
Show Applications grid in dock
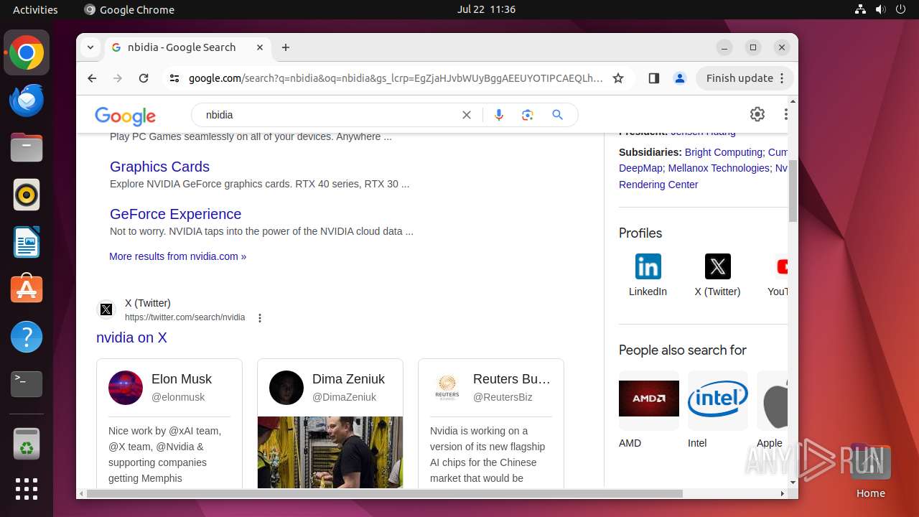tap(27, 489)
